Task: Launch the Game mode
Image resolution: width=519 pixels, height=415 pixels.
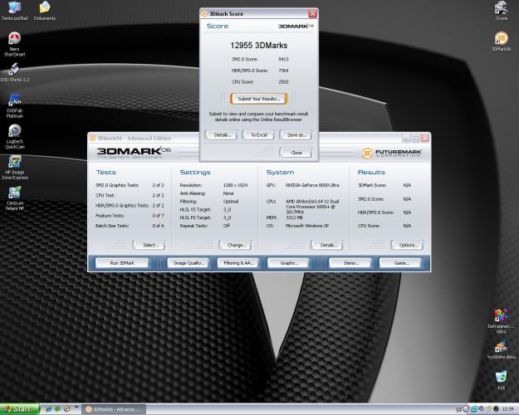Action: click(x=400, y=263)
